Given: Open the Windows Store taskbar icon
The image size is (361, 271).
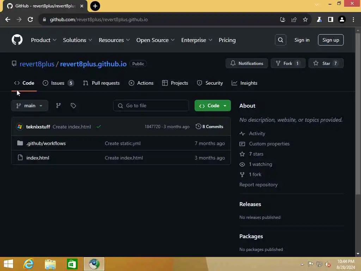Looking at the screenshot, I should (72, 264).
